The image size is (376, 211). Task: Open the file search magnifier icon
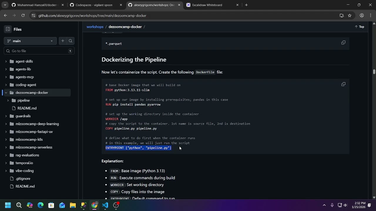click(70, 41)
